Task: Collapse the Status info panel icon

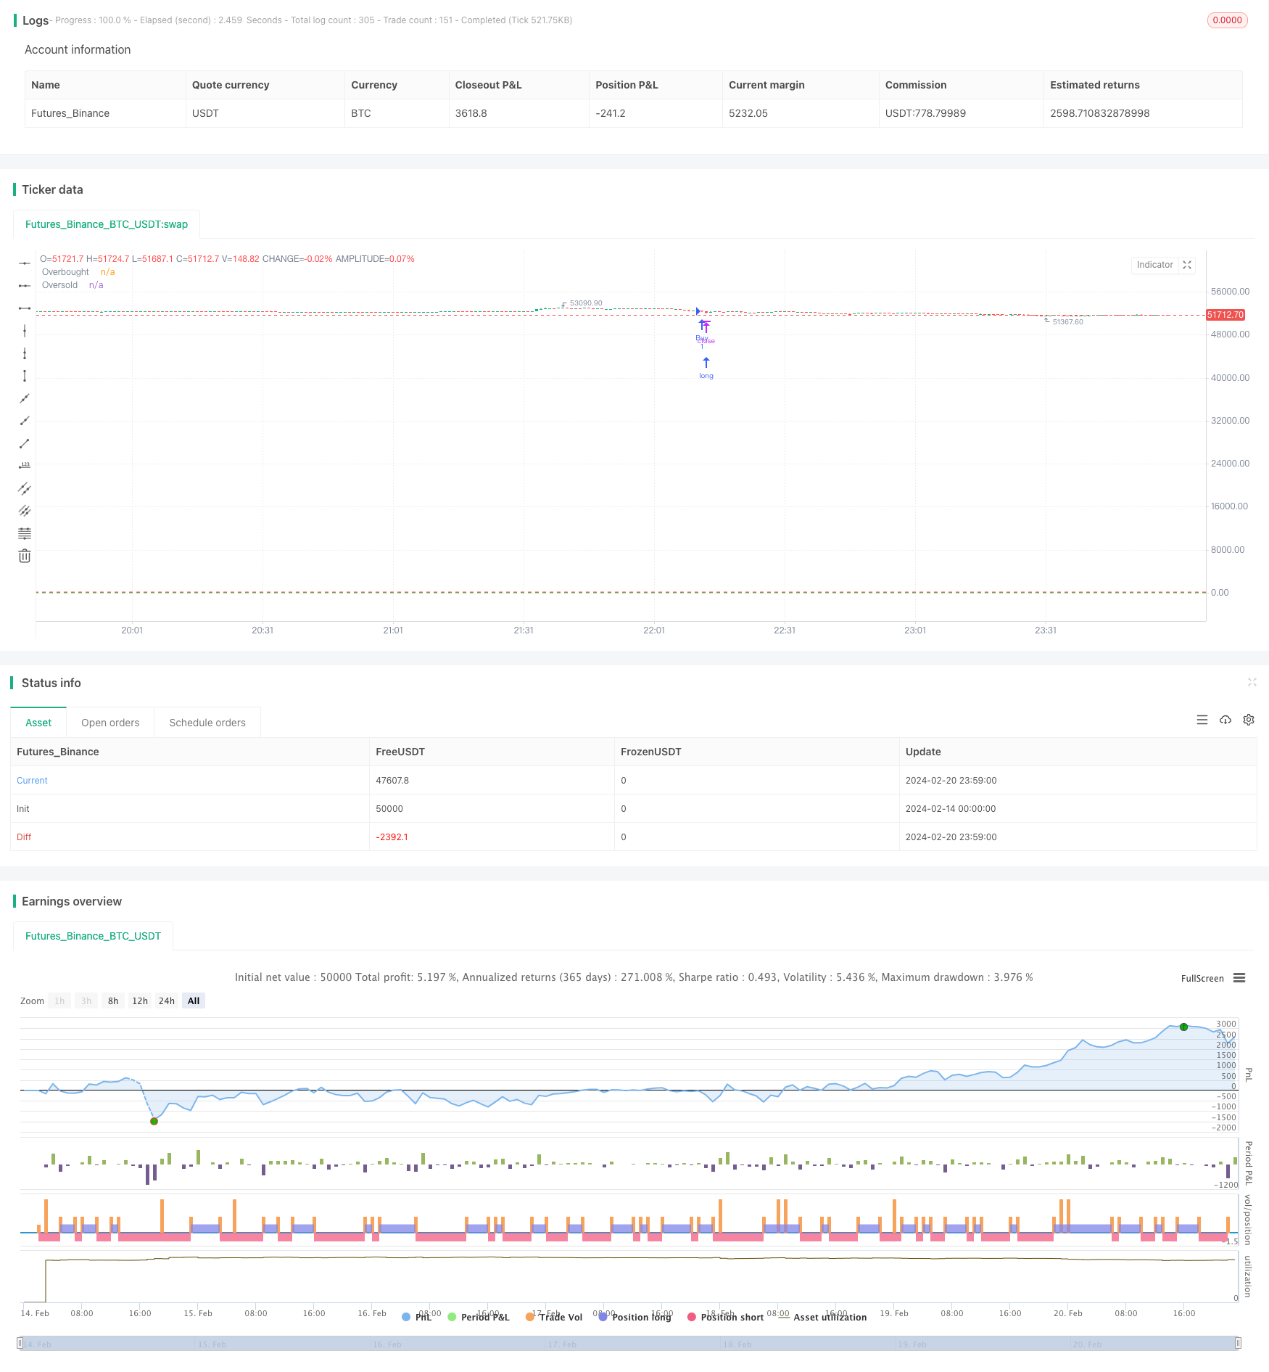Action: pyautogui.click(x=1252, y=682)
